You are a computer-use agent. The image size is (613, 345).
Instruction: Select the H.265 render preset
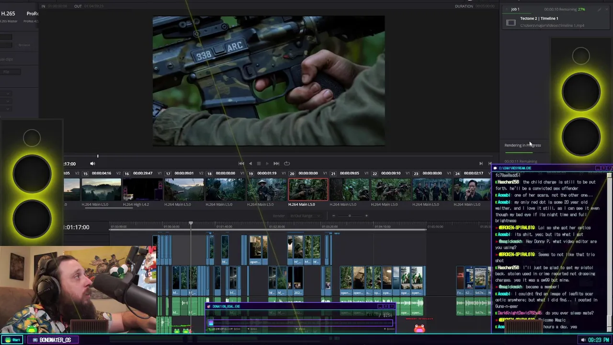click(9, 13)
